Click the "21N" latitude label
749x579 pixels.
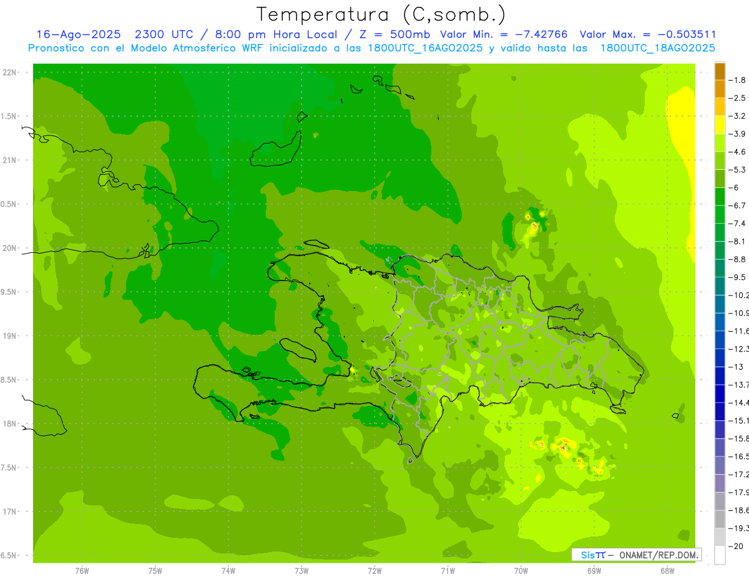point(11,160)
